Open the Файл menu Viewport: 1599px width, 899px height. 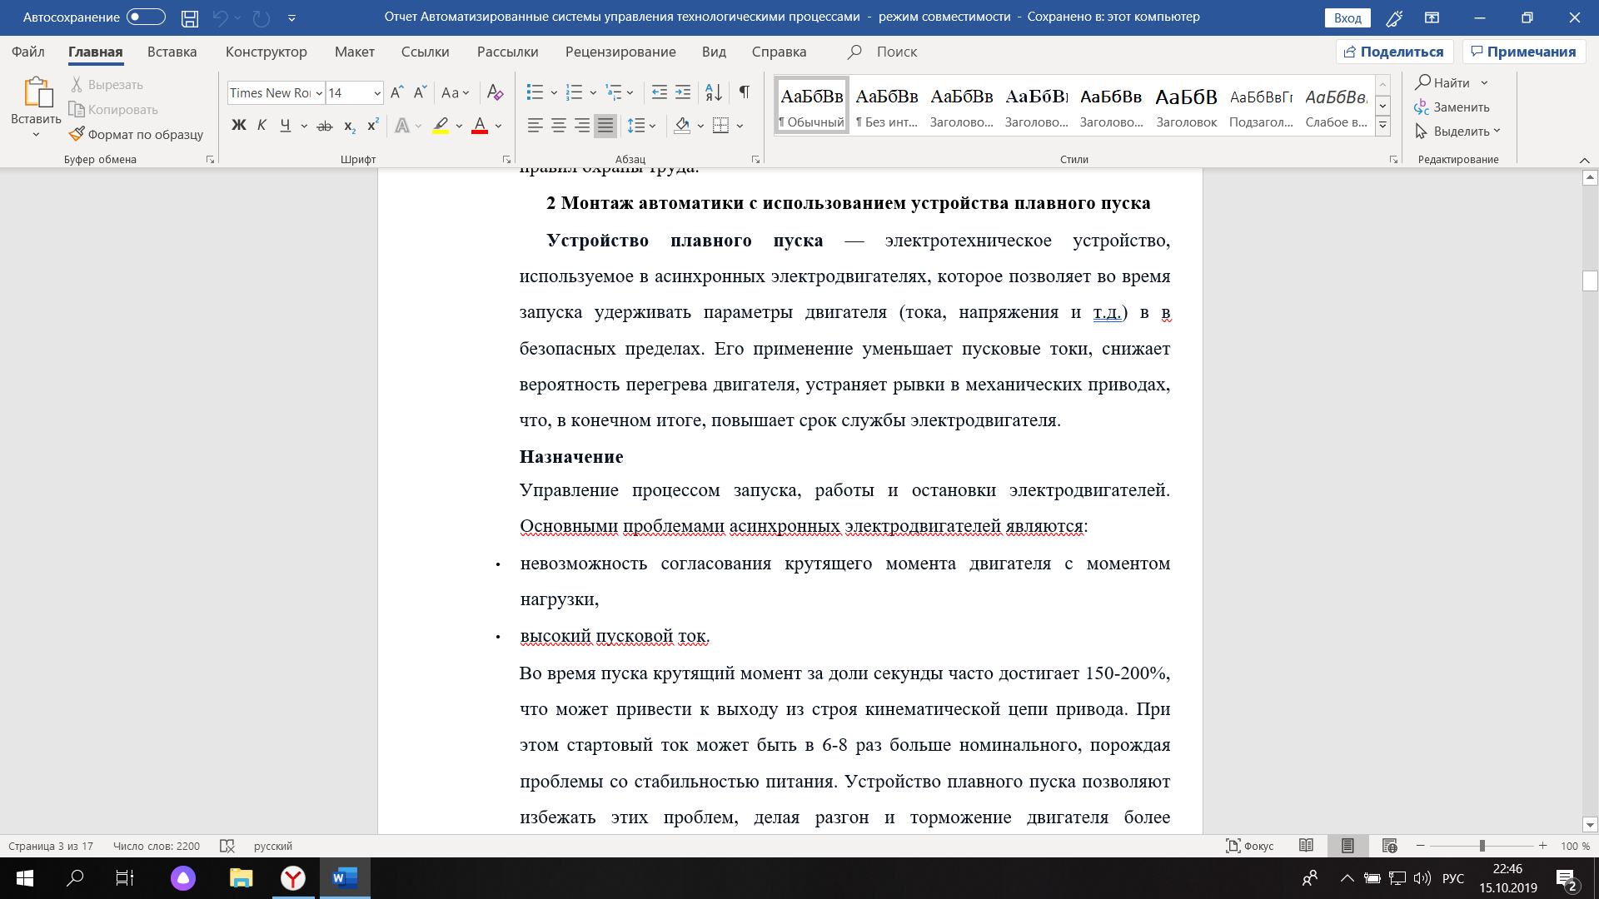point(28,52)
